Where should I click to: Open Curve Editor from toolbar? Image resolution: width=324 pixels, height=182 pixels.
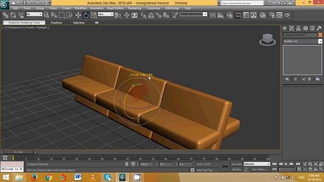coord(246,15)
